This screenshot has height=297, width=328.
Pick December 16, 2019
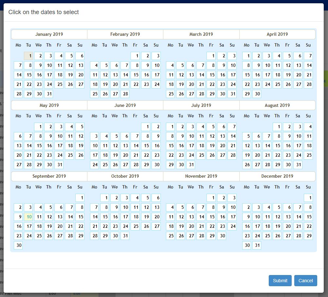(246, 226)
